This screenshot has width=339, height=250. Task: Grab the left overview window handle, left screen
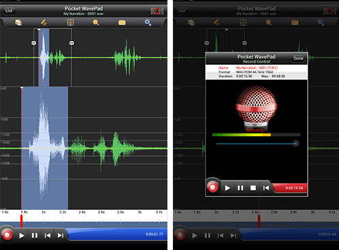tap(34, 43)
